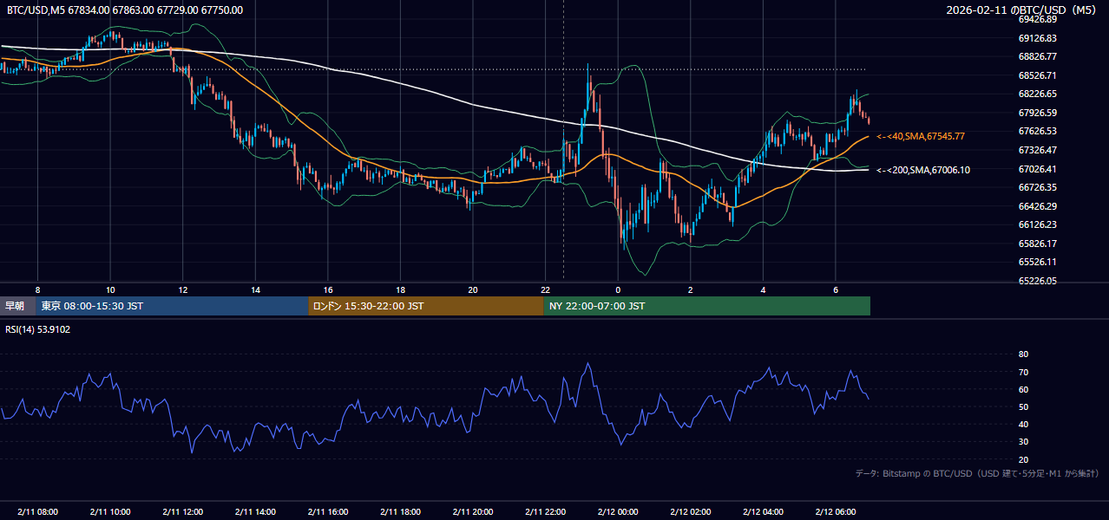The image size is (1109, 520).
Task: Click the 2/11 18:00 time label
Action: pyautogui.click(x=401, y=512)
